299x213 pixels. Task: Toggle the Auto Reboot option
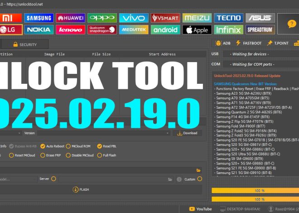click(x=52, y=146)
